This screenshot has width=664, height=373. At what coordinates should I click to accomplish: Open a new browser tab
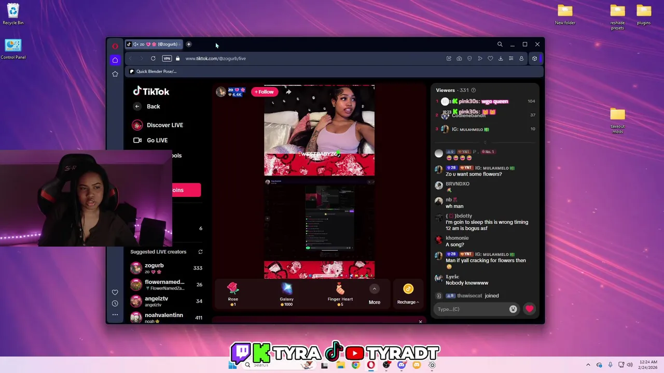pyautogui.click(x=189, y=45)
